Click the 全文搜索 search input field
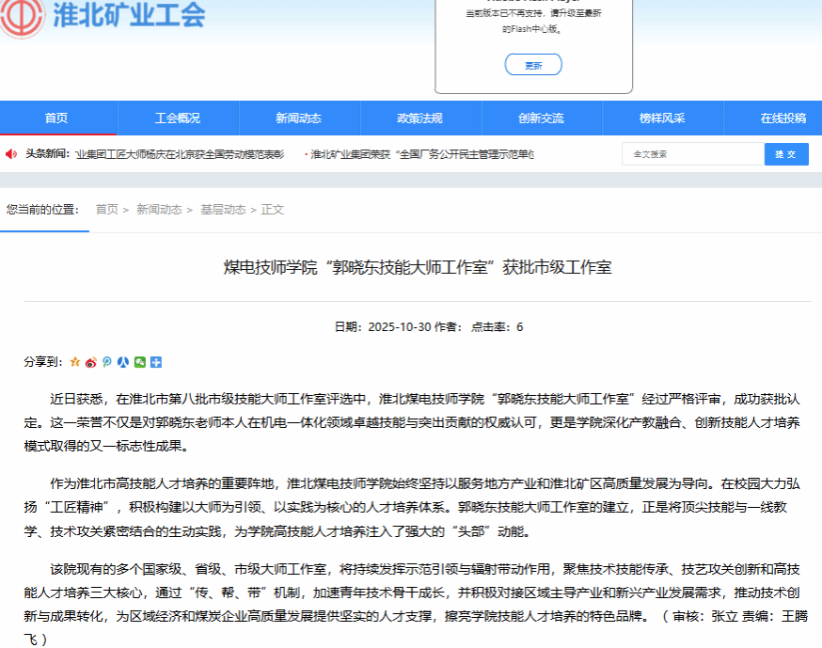Screen dimensions: 822x648 click(692, 154)
